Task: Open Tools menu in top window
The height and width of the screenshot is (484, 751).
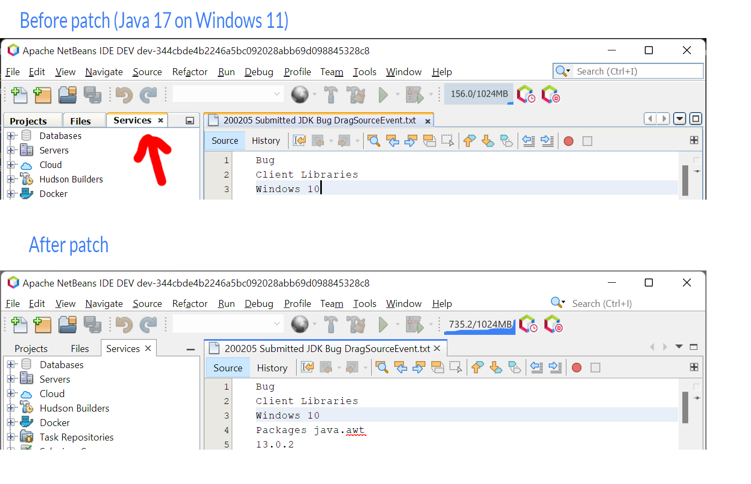Action: 365,72
